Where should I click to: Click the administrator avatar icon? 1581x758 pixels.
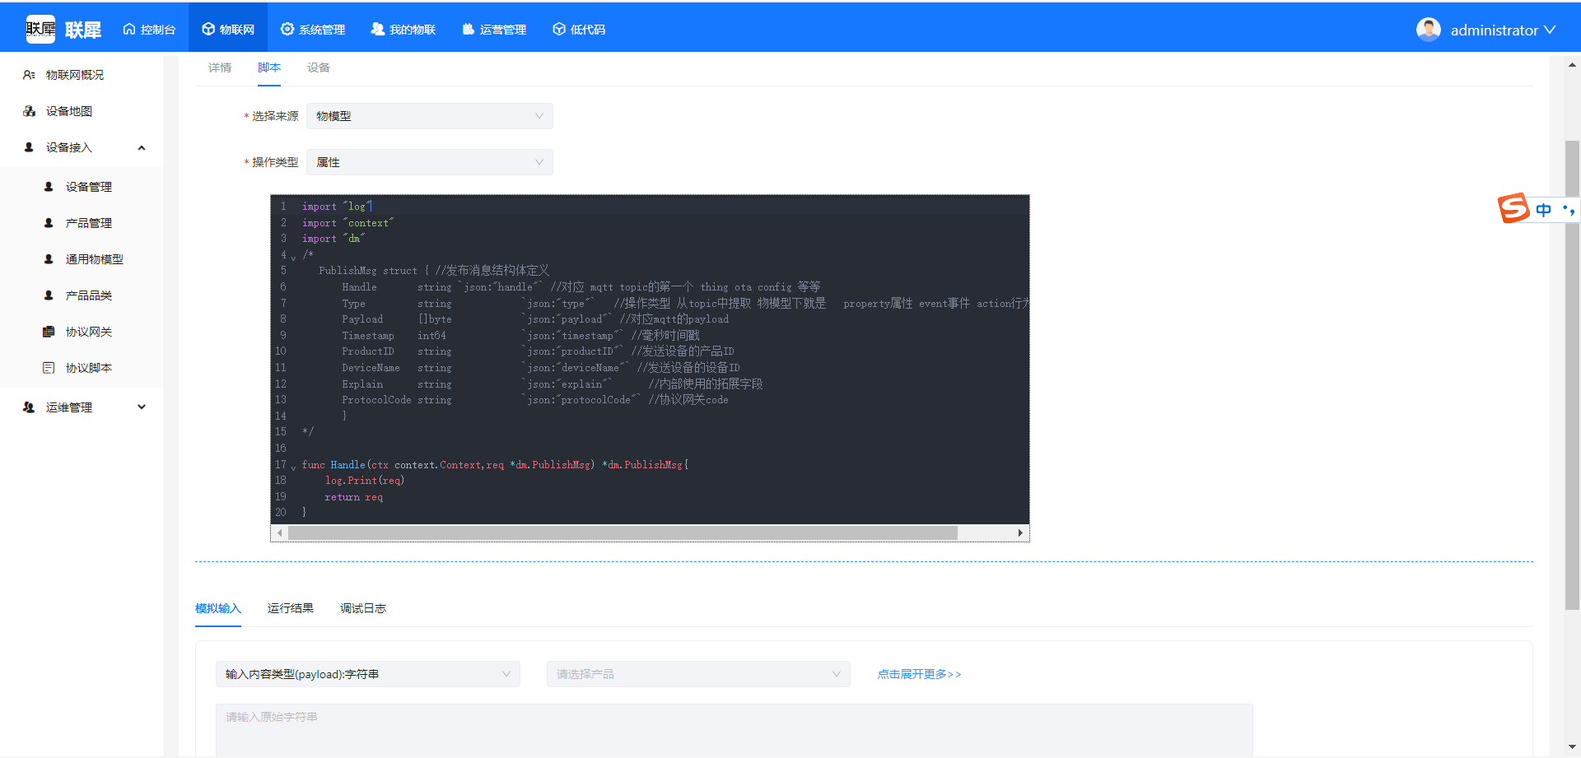[x=1428, y=30]
